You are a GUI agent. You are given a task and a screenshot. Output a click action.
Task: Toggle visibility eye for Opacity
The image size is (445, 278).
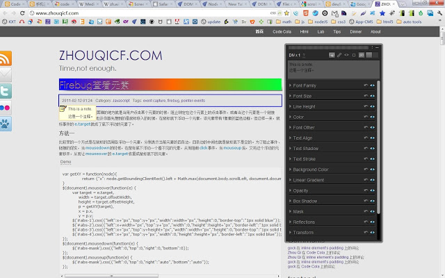tap(373, 190)
